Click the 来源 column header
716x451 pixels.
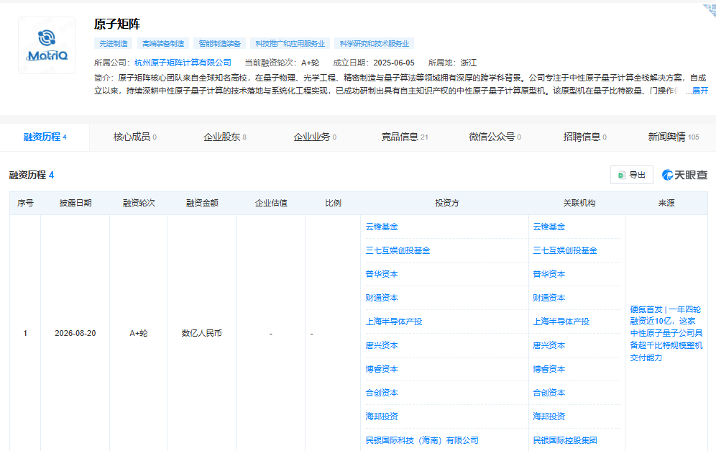pos(666,203)
